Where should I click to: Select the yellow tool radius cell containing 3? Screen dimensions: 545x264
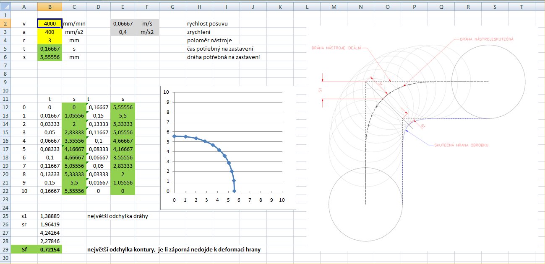(x=50, y=41)
